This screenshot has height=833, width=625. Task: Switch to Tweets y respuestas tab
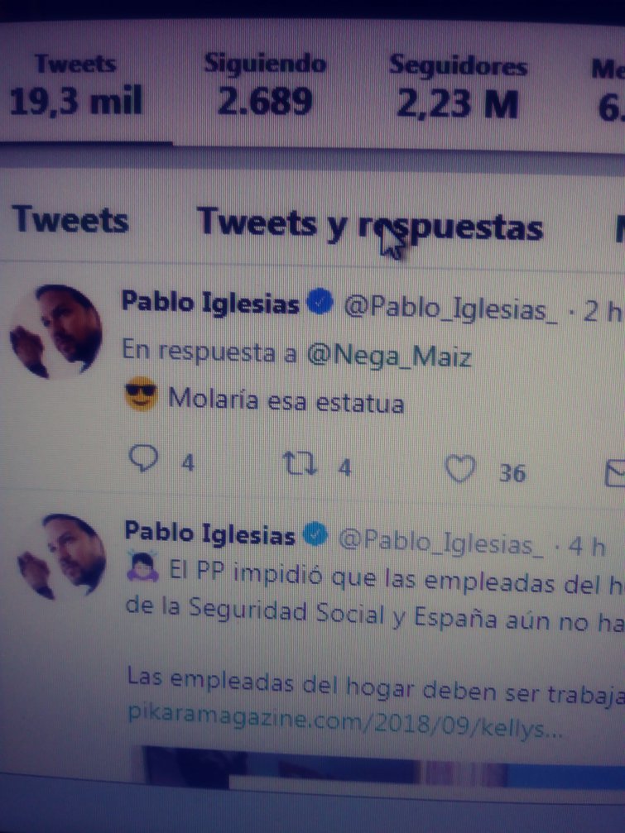(x=370, y=225)
